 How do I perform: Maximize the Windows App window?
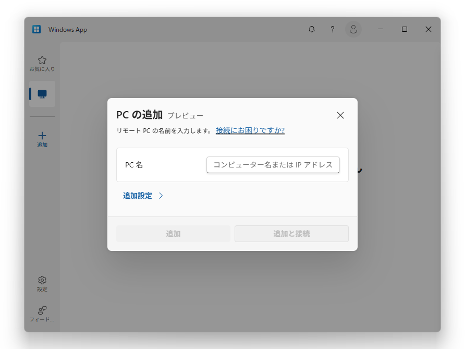[404, 29]
